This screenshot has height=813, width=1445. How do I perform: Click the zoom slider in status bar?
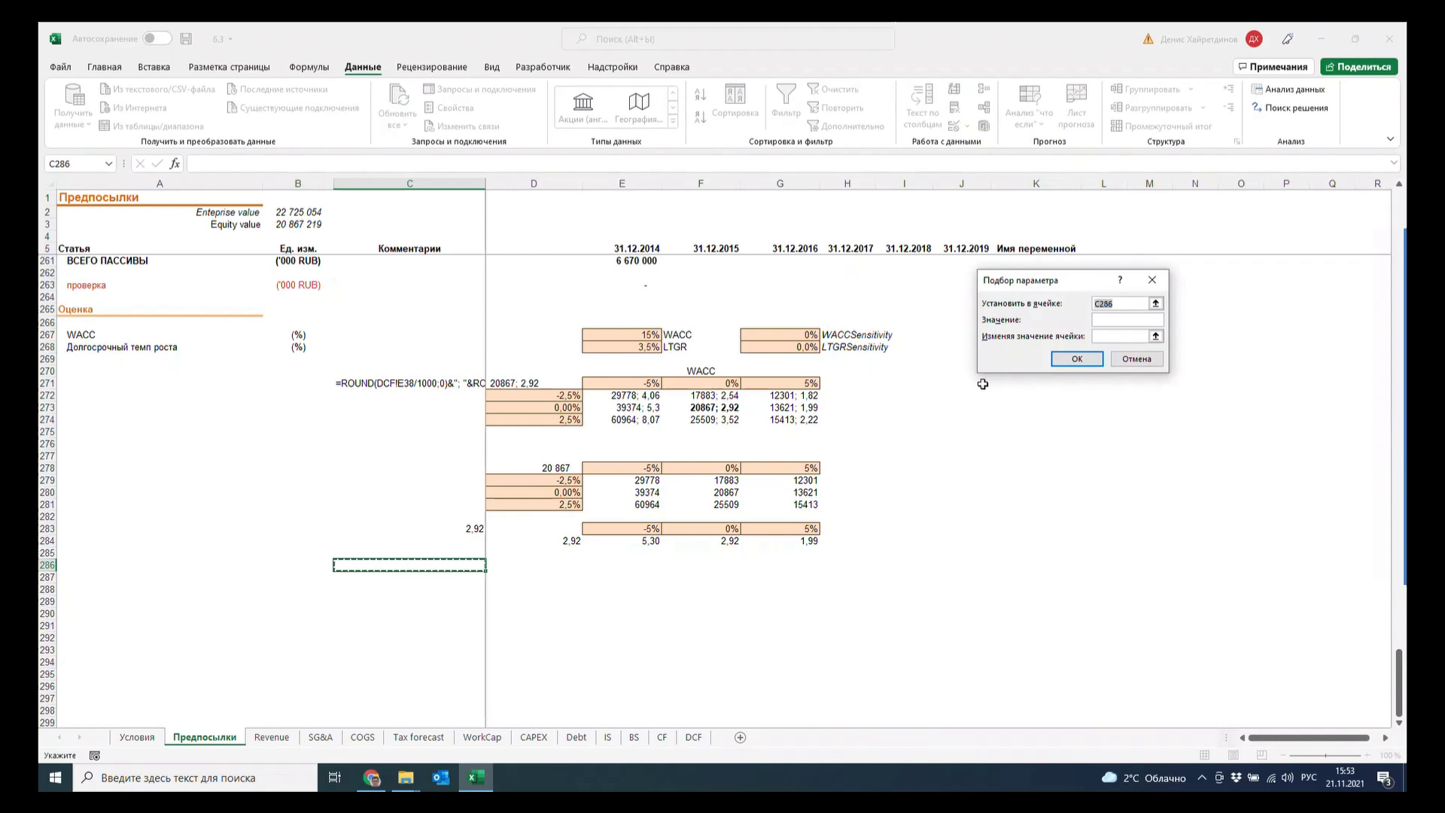tap(1325, 755)
